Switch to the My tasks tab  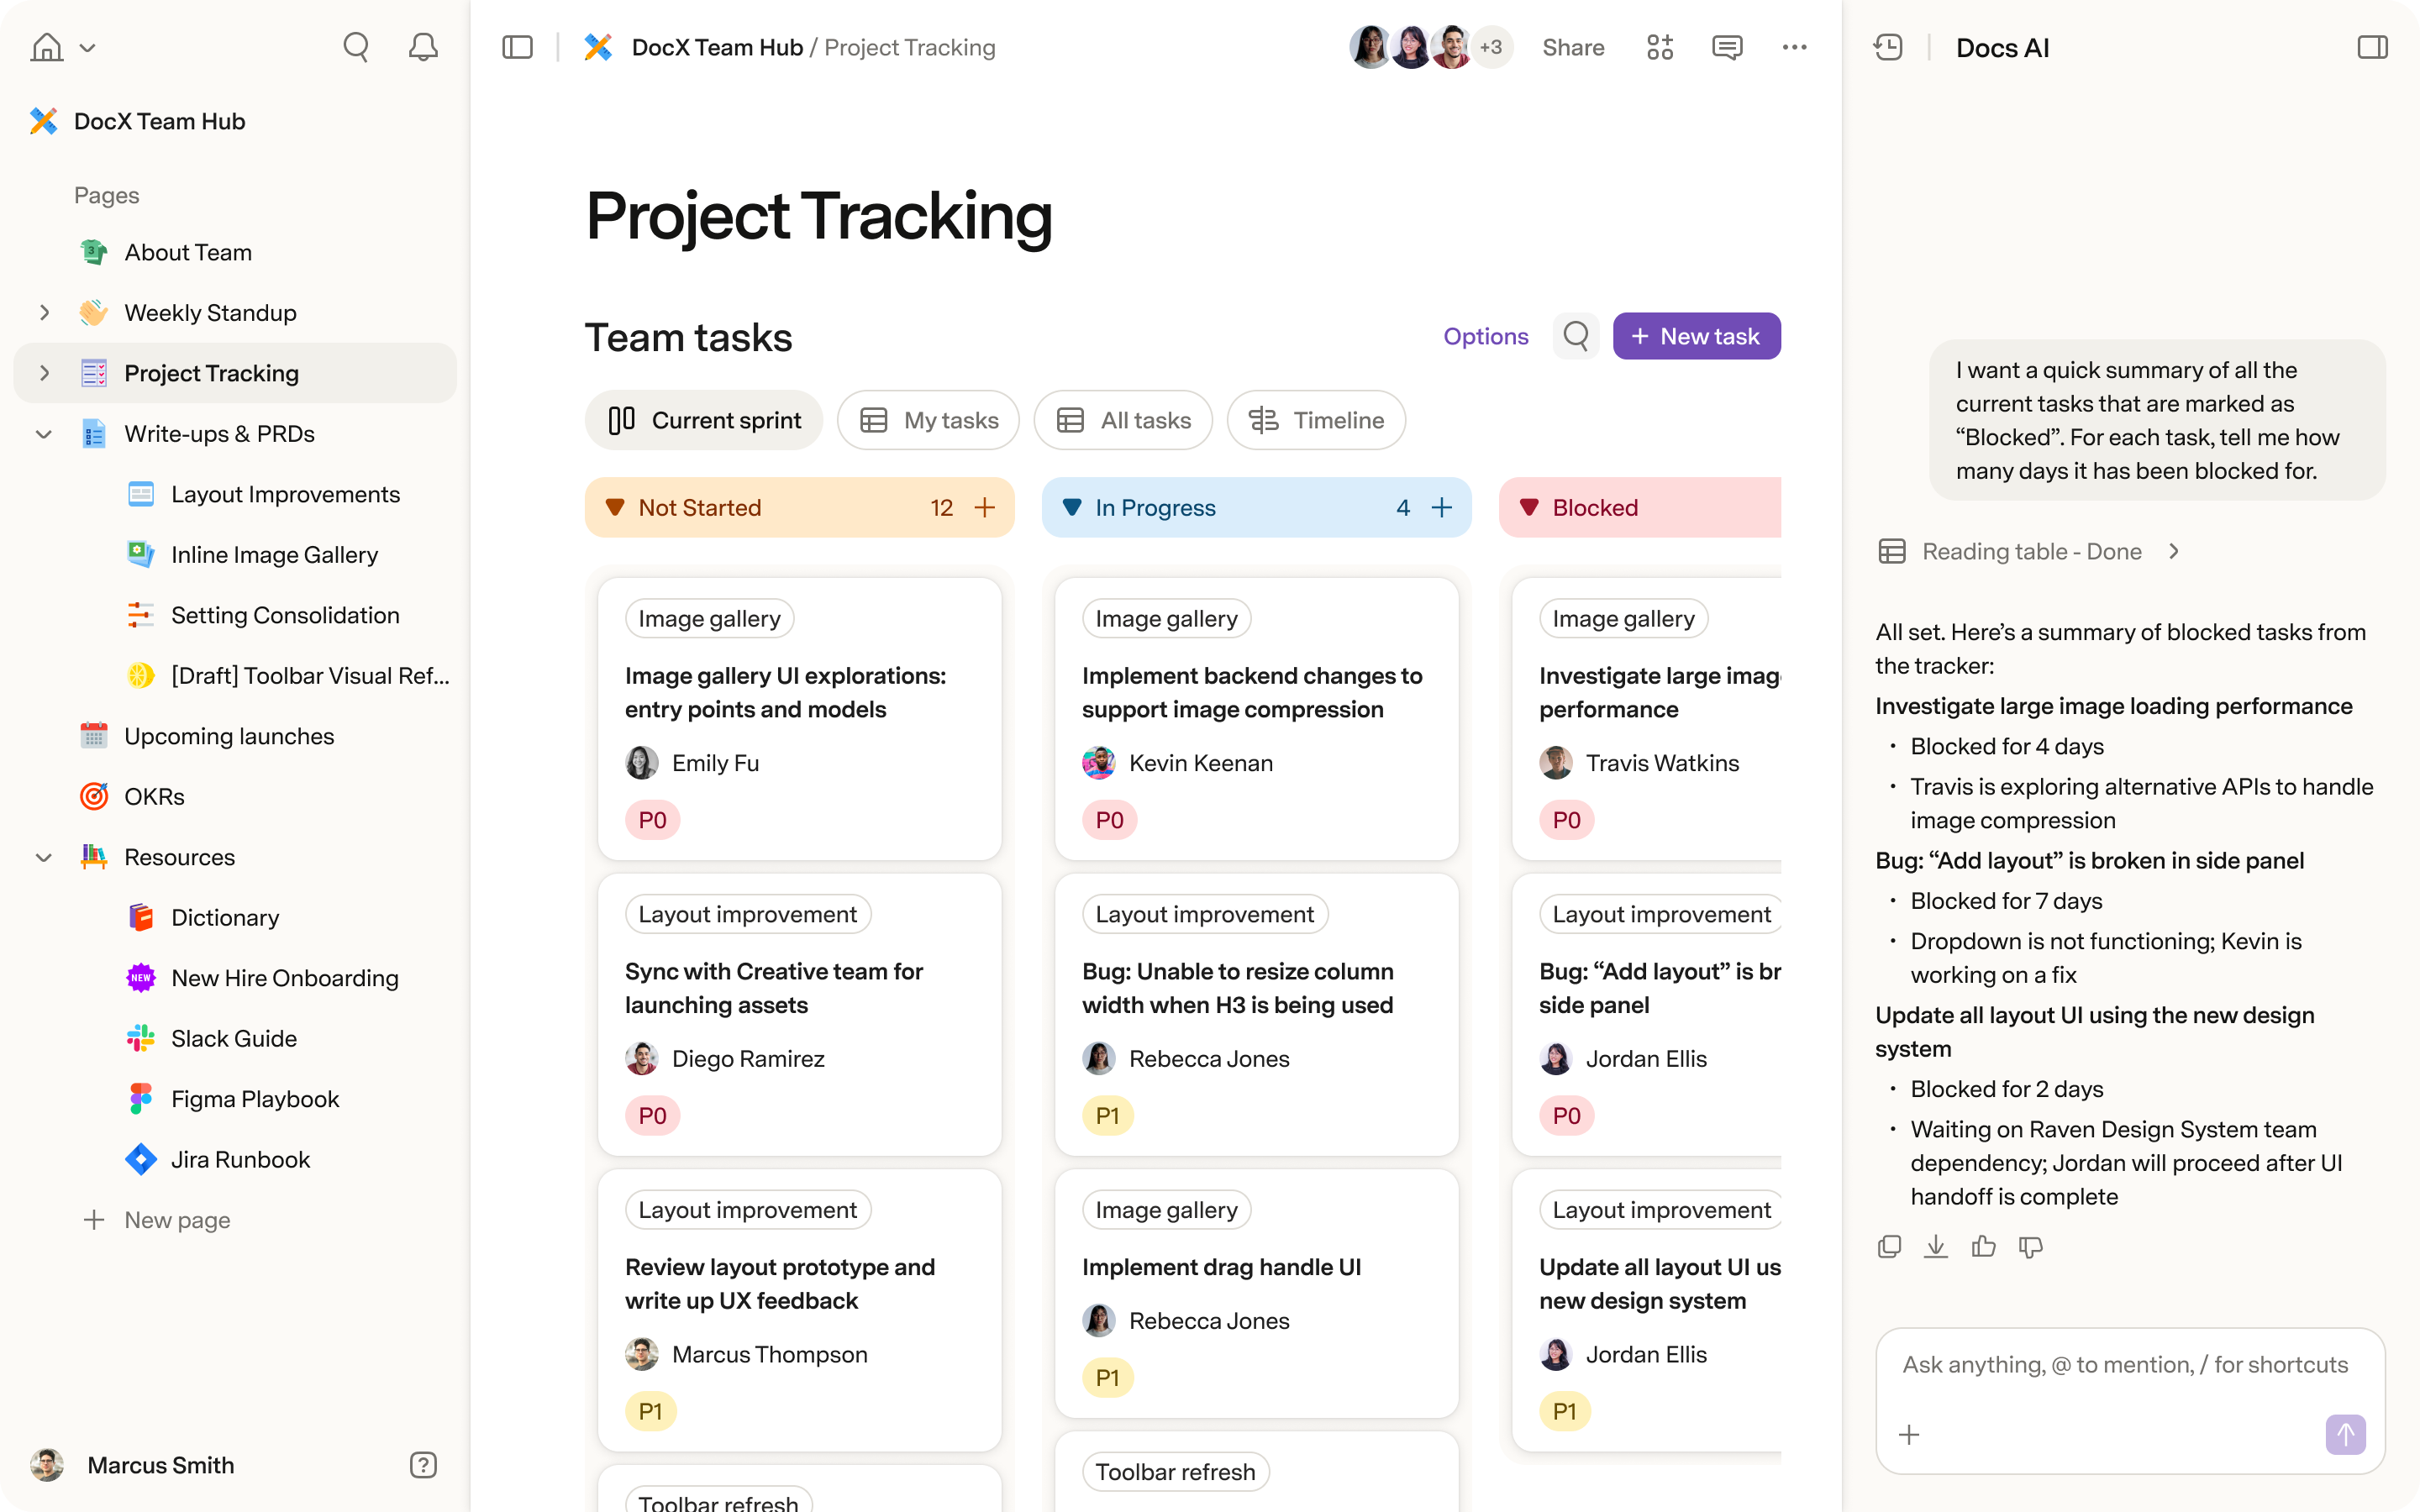coord(928,420)
